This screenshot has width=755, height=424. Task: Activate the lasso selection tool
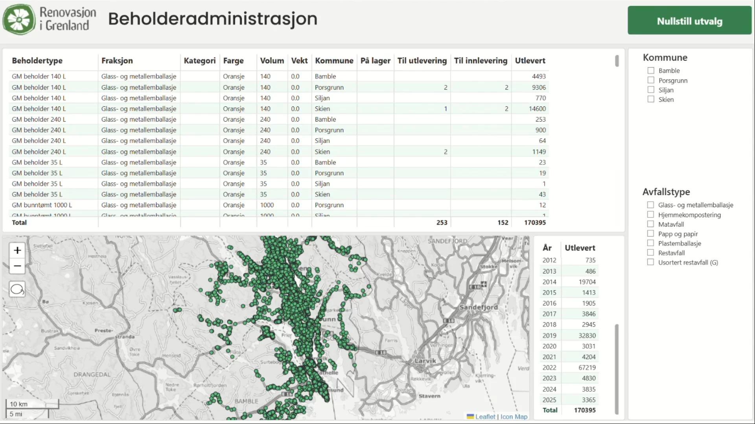[17, 290]
